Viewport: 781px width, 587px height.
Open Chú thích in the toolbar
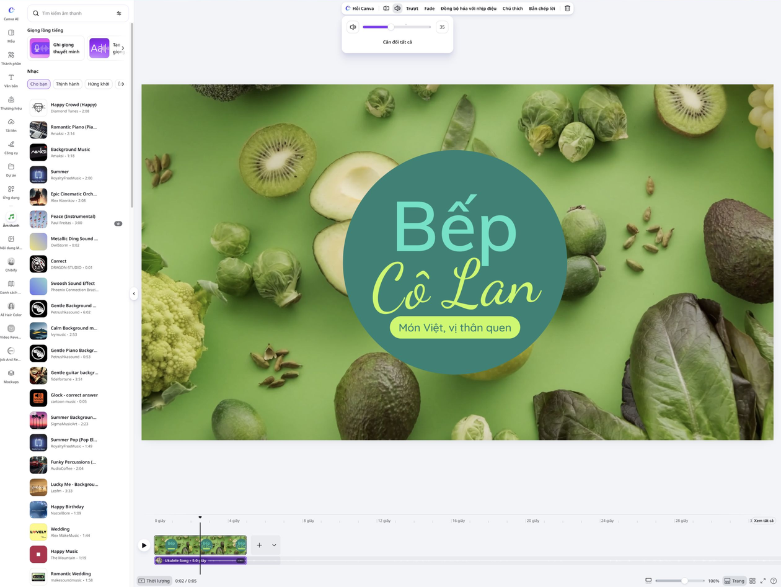(x=513, y=9)
